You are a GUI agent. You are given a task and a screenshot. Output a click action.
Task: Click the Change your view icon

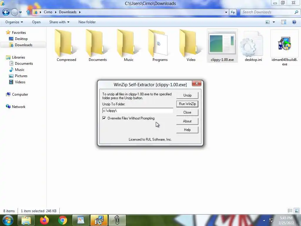click(x=267, y=22)
